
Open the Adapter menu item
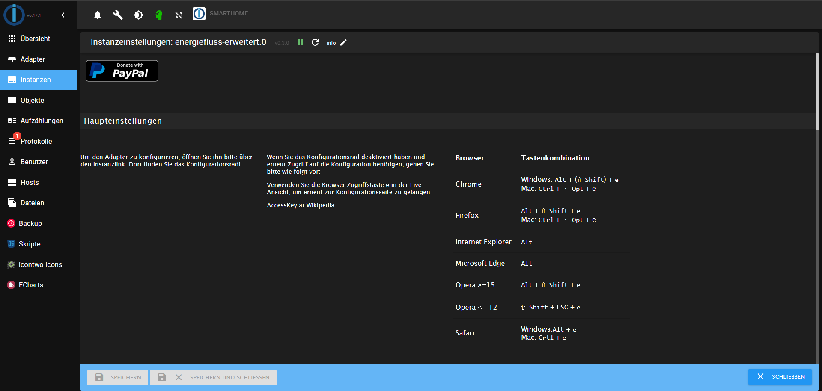33,59
